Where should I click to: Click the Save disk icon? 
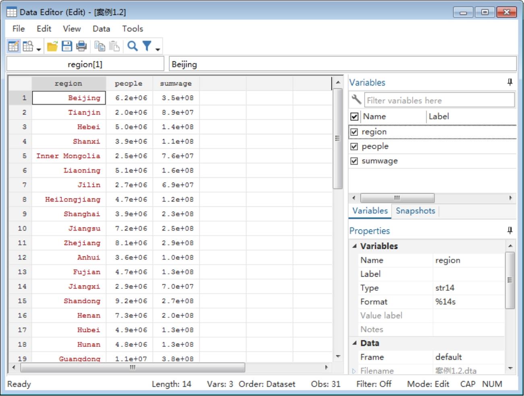coord(67,46)
